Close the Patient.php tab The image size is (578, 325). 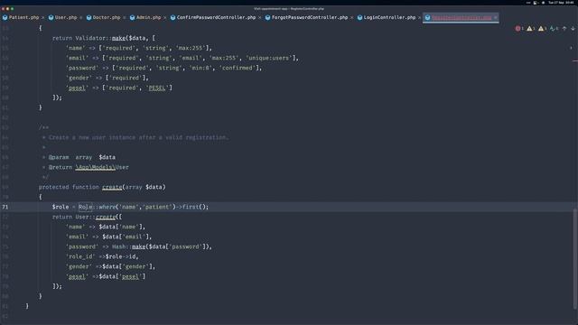(43, 17)
